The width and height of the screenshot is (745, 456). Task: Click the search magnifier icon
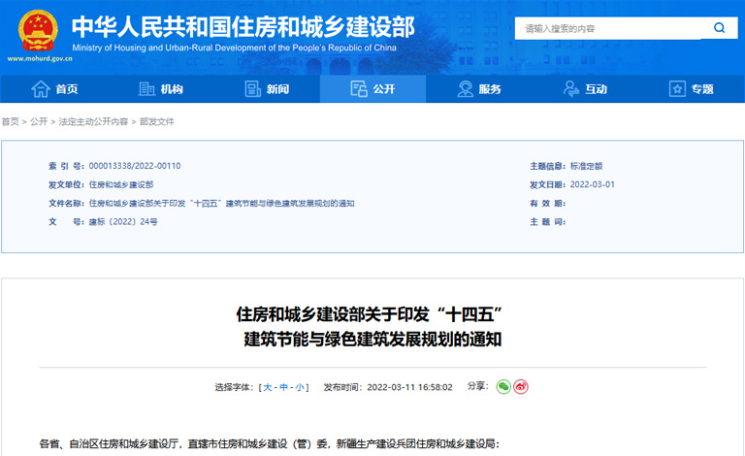[720, 28]
